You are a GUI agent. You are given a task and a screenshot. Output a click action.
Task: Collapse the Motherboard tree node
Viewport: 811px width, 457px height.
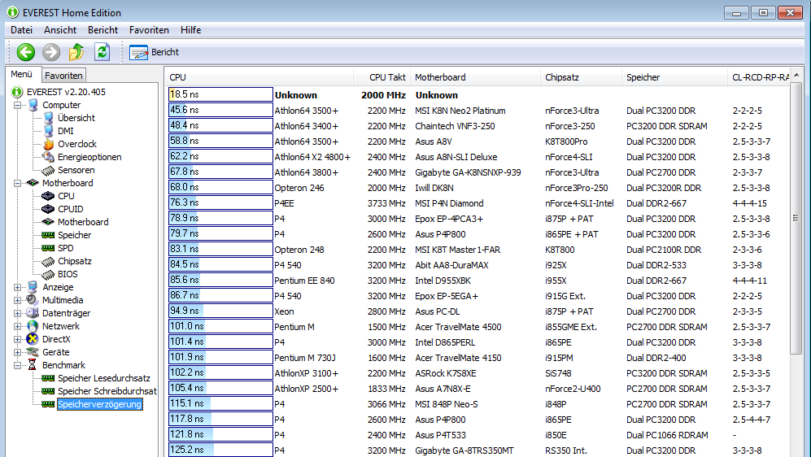[18, 184]
